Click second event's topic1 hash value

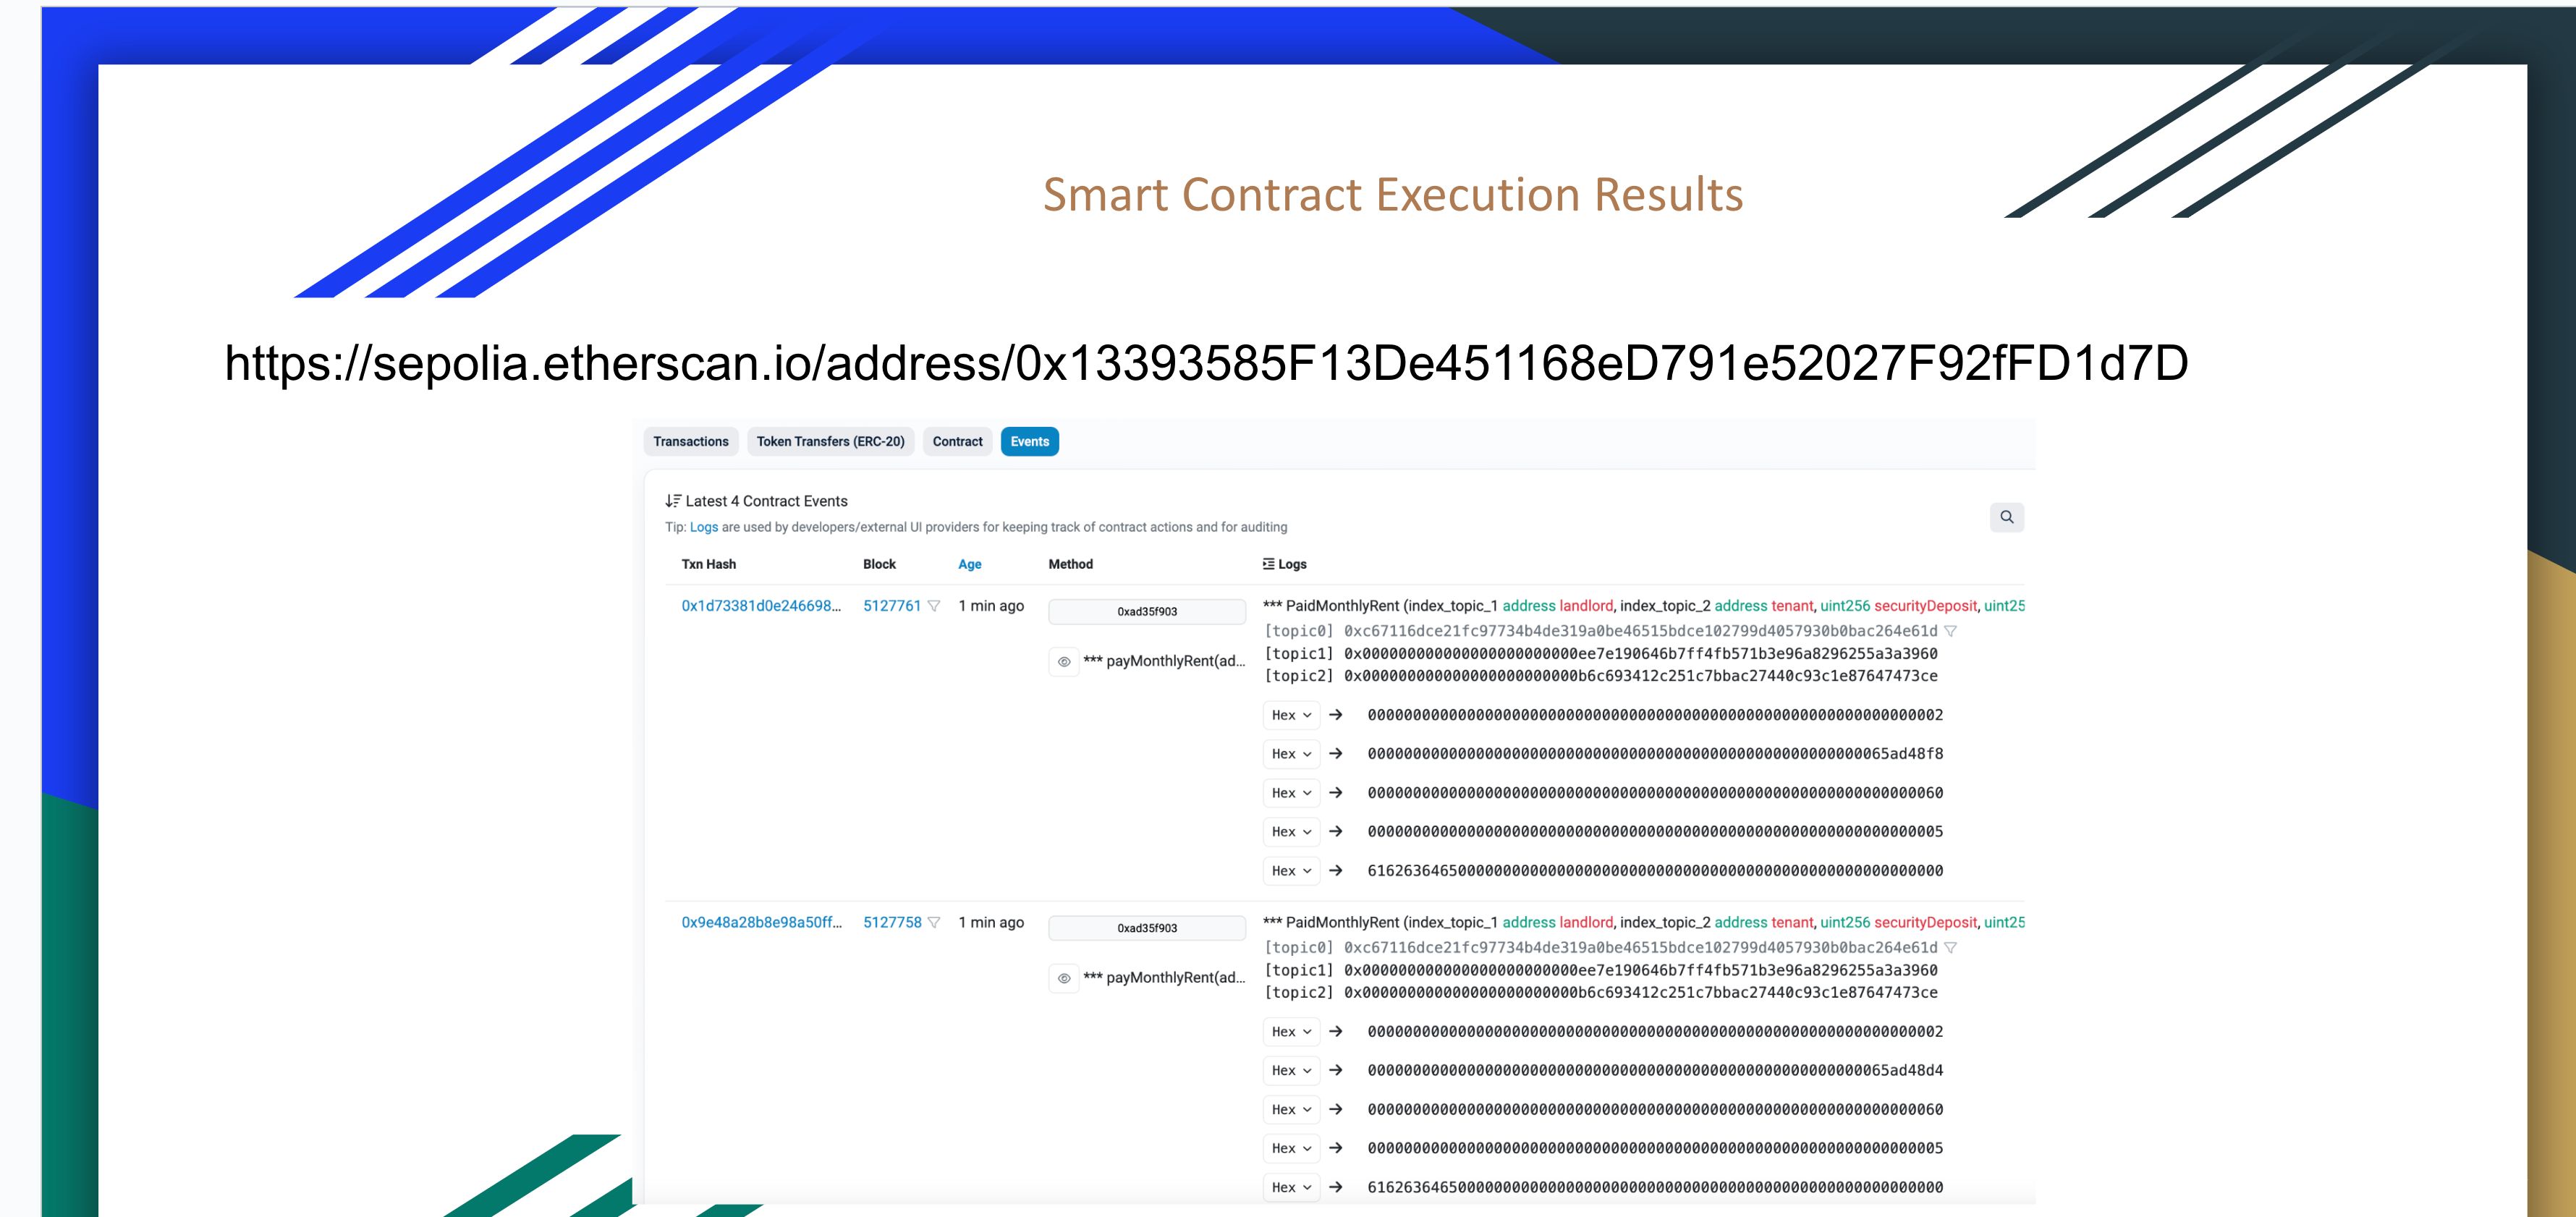pyautogui.click(x=1641, y=970)
